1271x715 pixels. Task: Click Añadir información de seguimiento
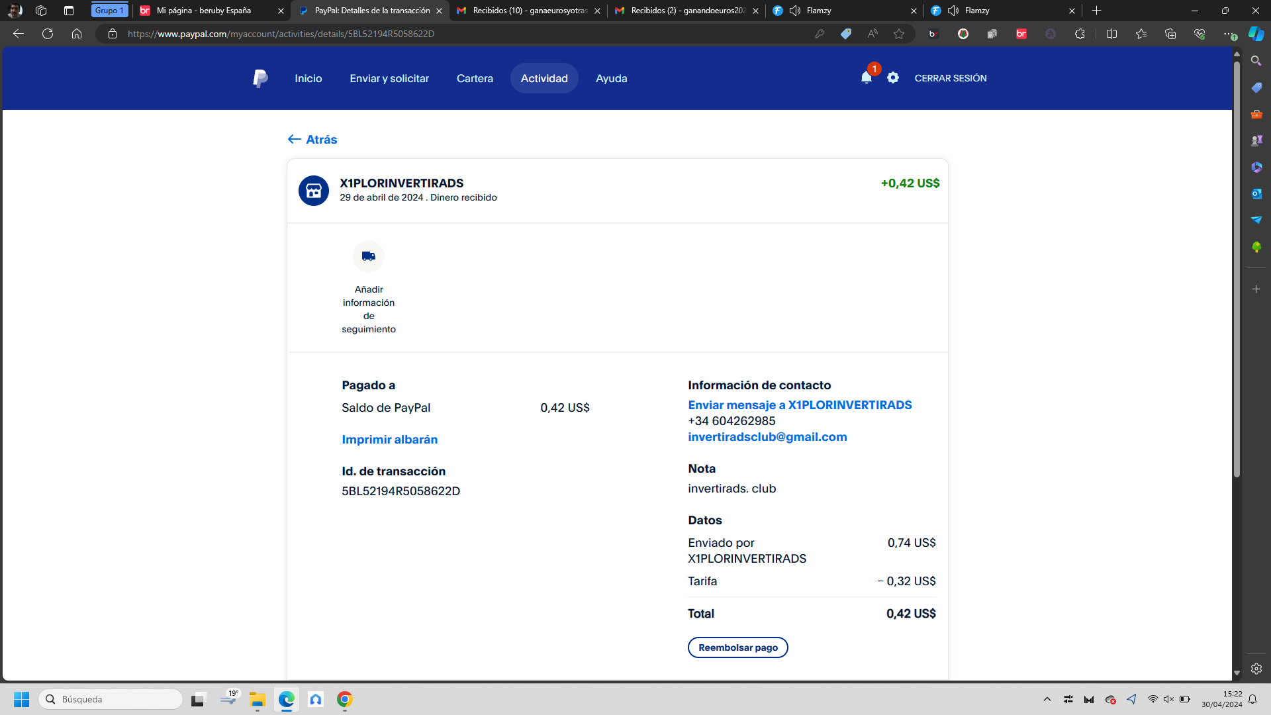pos(369,309)
